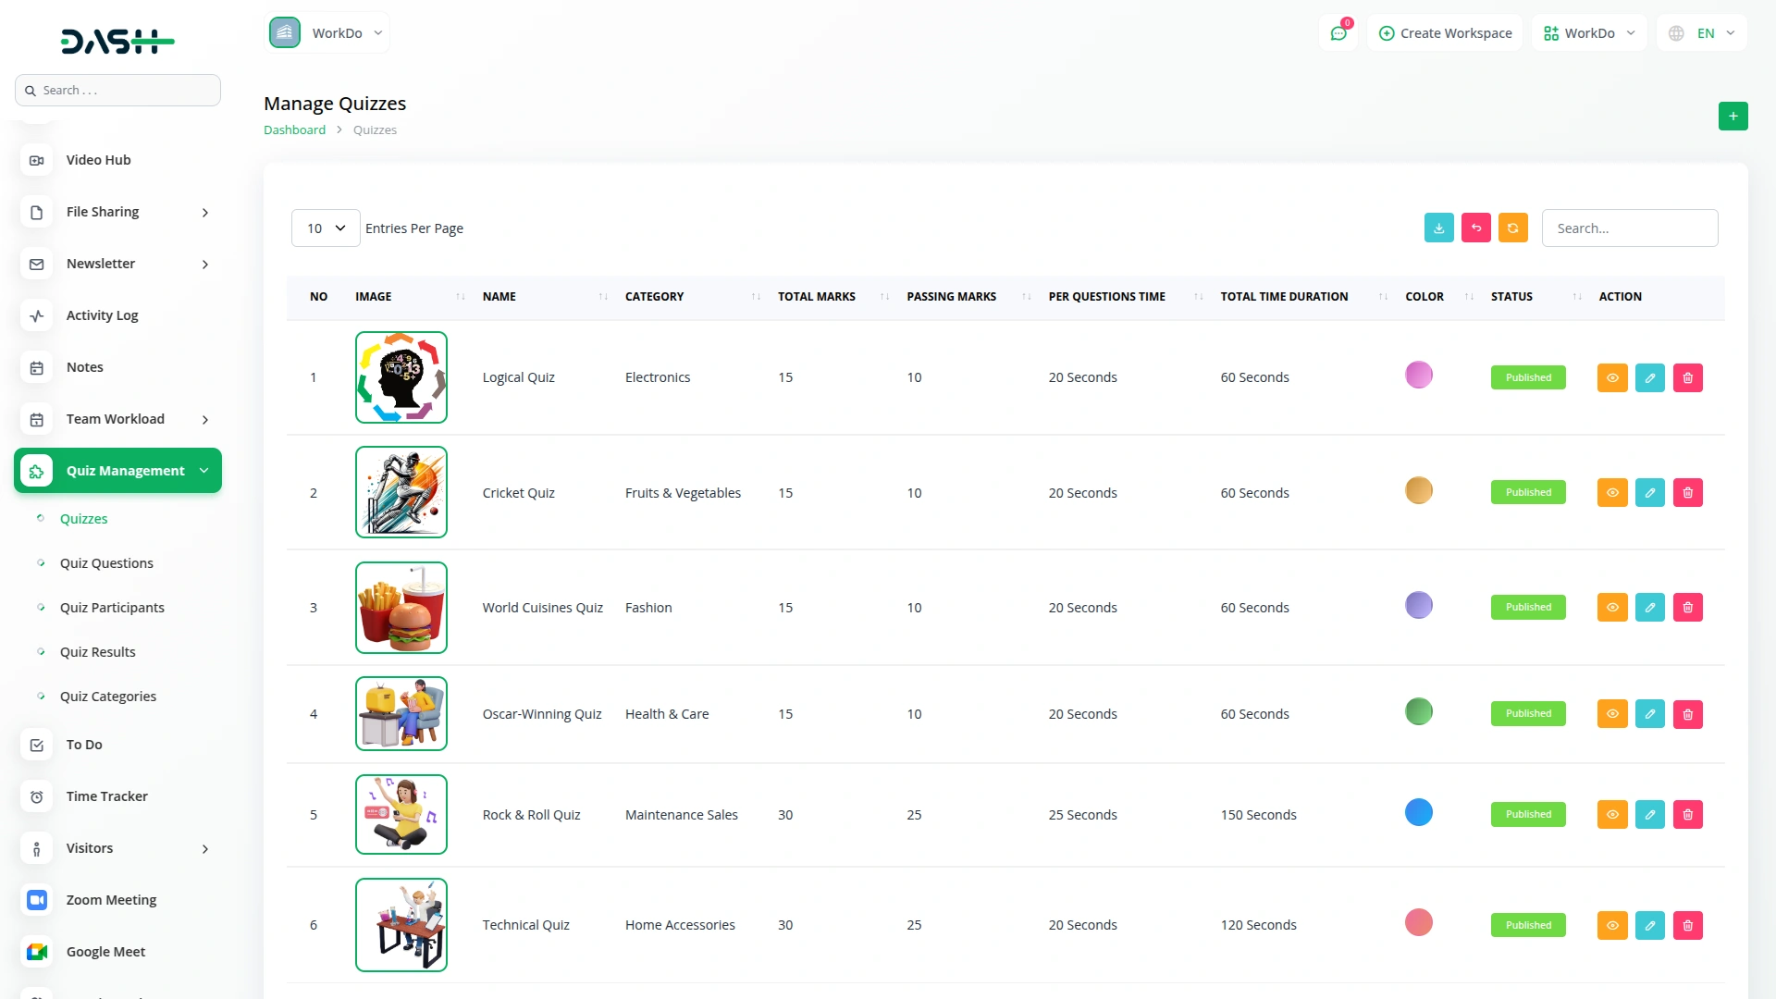The width and height of the screenshot is (1776, 999).
Task: Click the blue Rock & Roll color swatch
Action: tap(1418, 813)
